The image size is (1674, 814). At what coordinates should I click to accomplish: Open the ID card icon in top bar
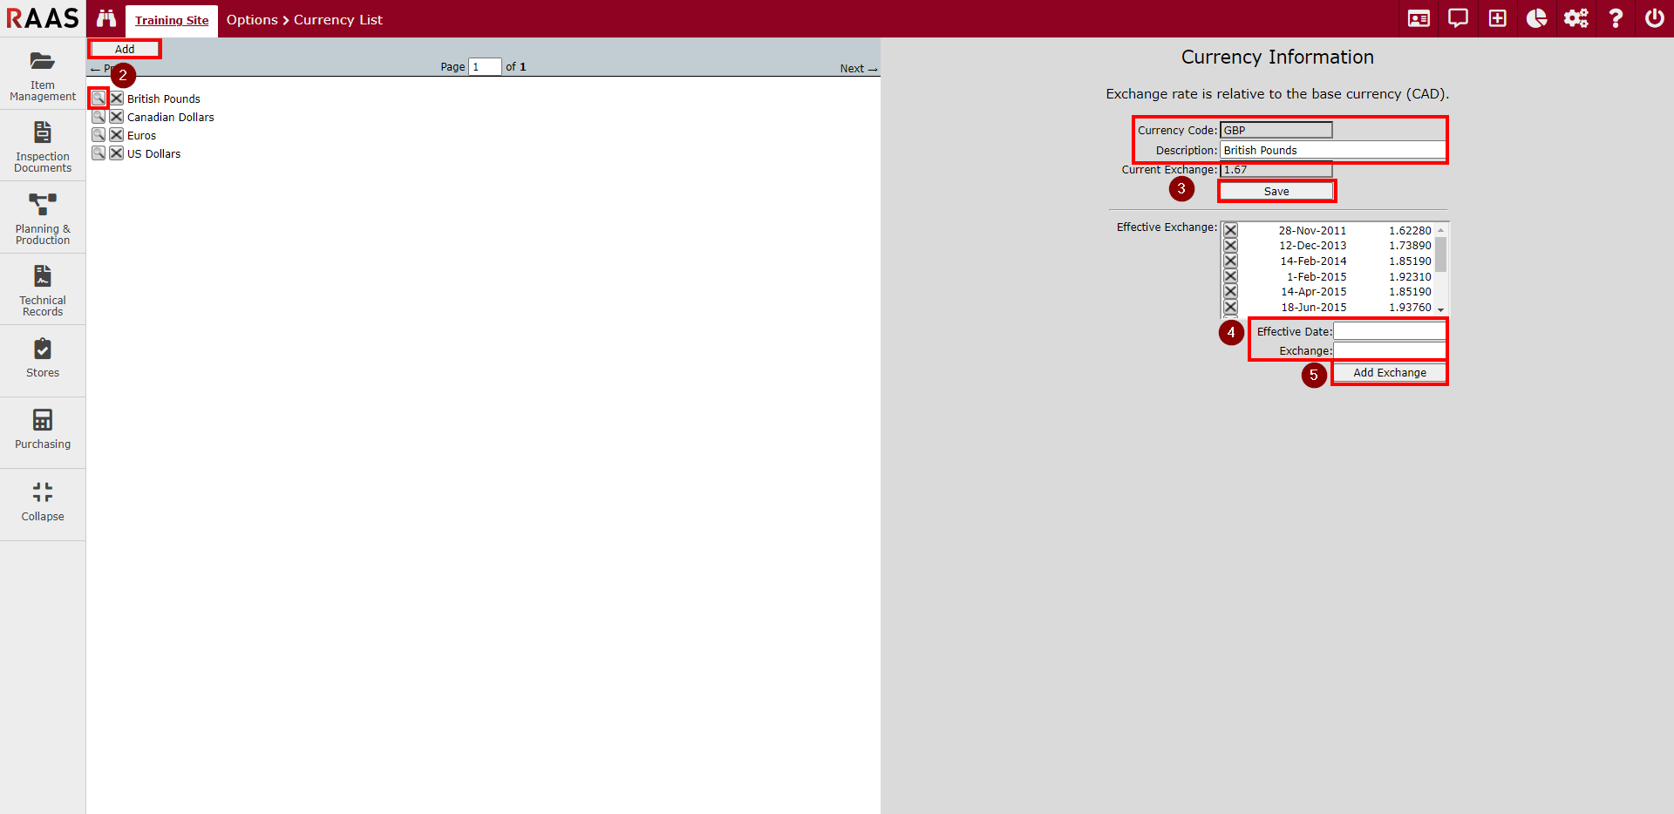[1419, 18]
